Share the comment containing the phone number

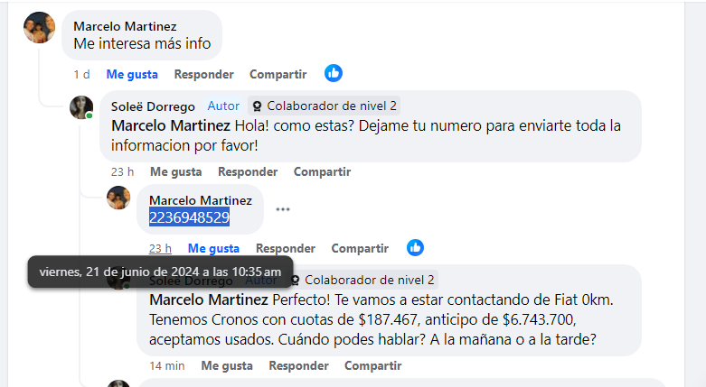click(360, 248)
